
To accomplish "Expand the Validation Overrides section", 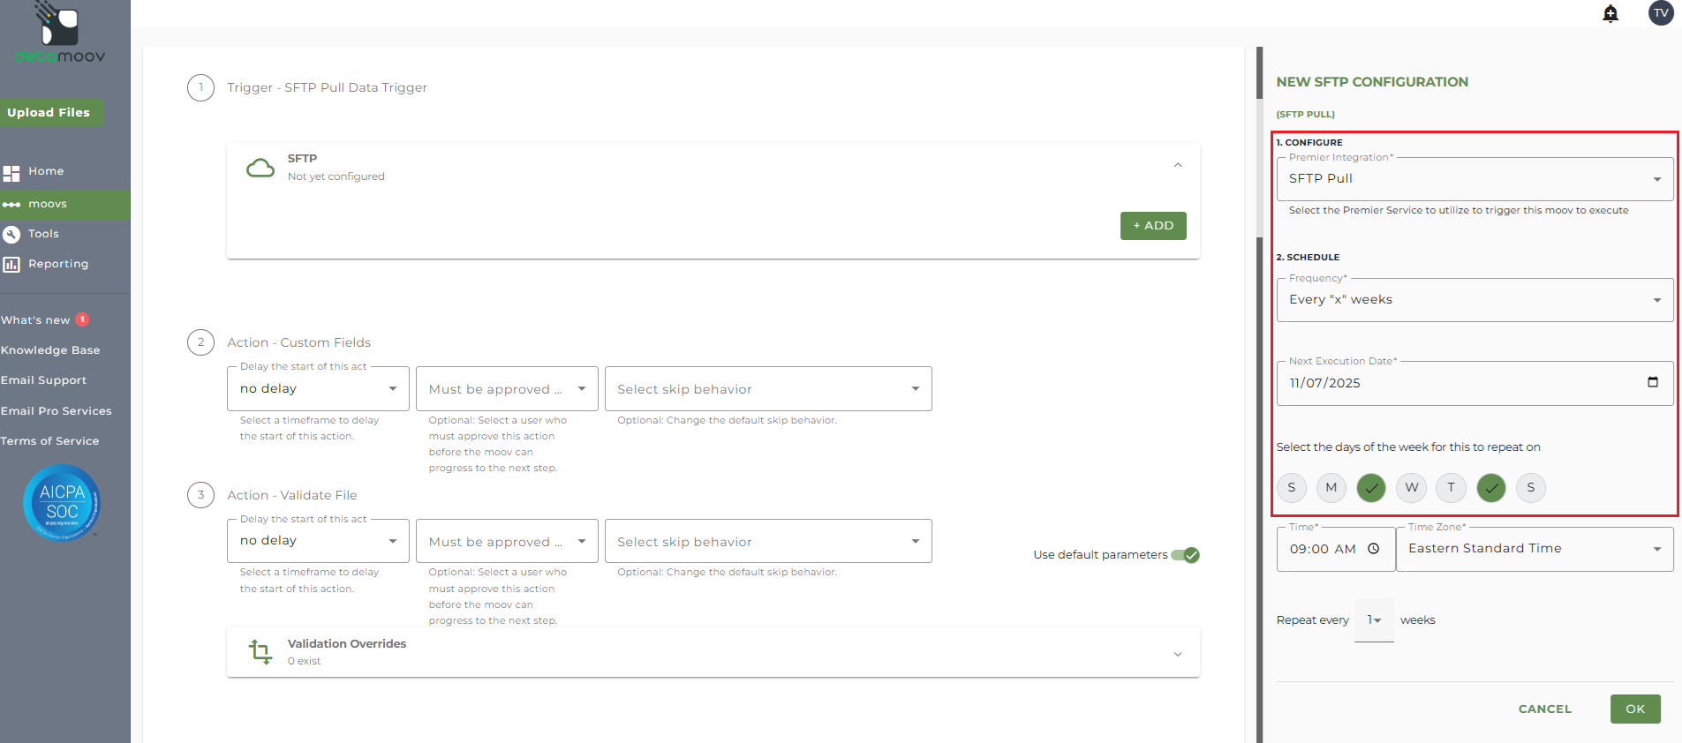I will 1178,654.
